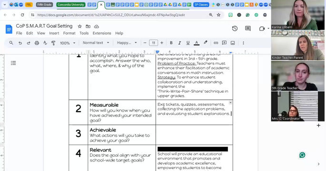326x171 pixels.
Task: Open the Tools menu
Action: 84,33
